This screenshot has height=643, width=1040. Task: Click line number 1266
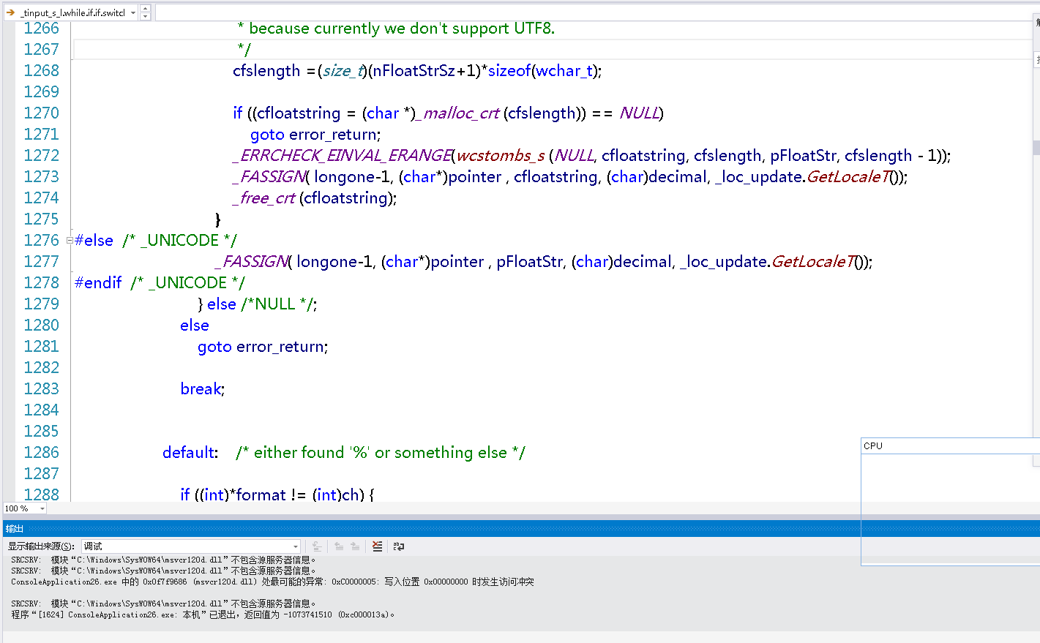click(x=41, y=29)
